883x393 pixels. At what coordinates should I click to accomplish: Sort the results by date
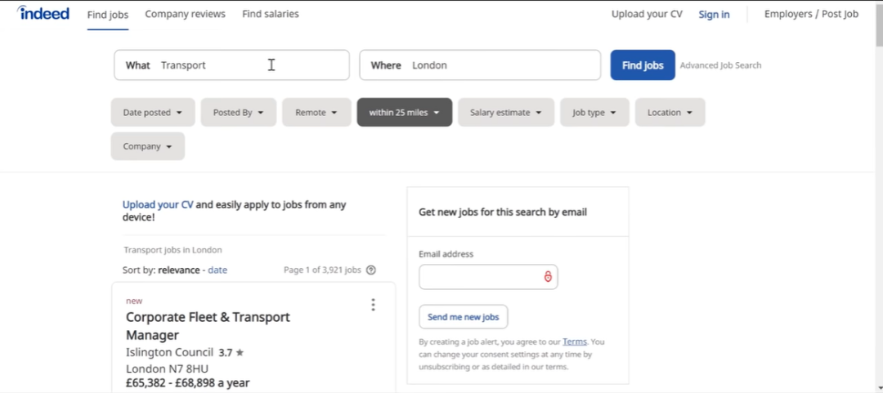click(217, 270)
